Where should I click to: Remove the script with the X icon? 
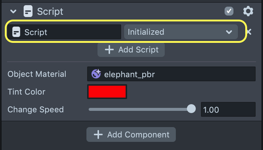(x=249, y=32)
